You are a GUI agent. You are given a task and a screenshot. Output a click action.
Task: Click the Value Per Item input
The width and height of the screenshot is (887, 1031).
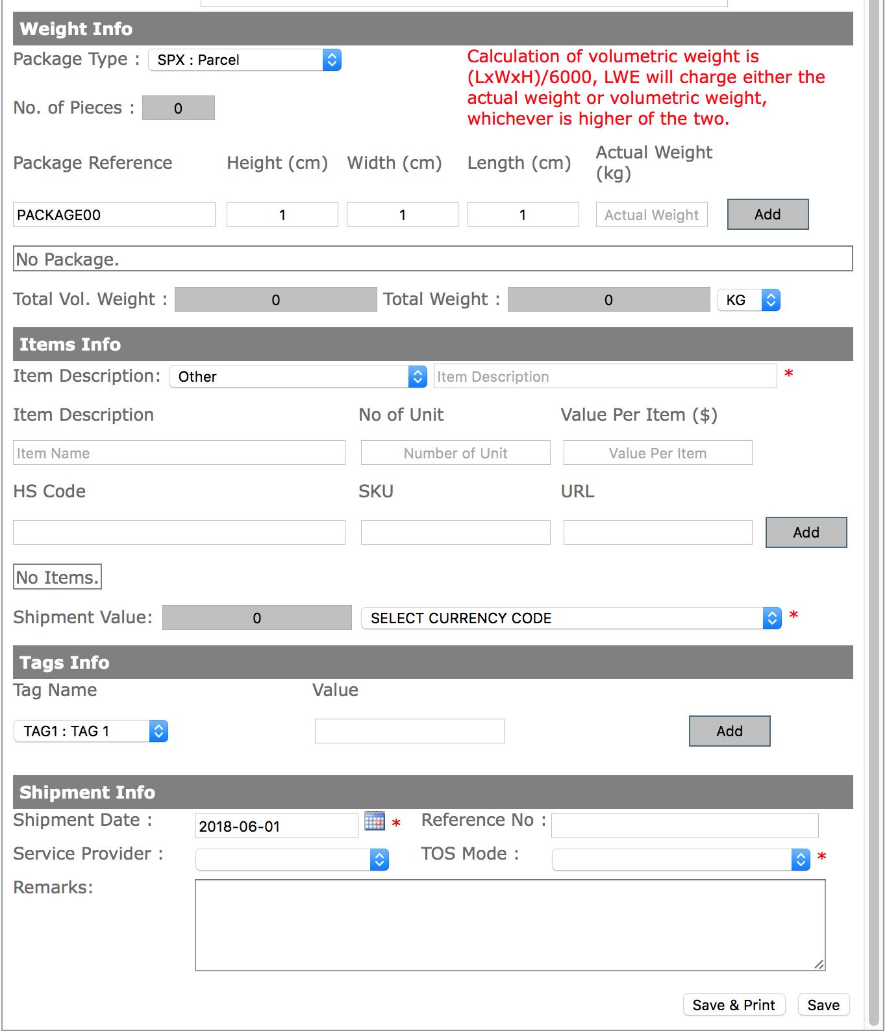[658, 453]
